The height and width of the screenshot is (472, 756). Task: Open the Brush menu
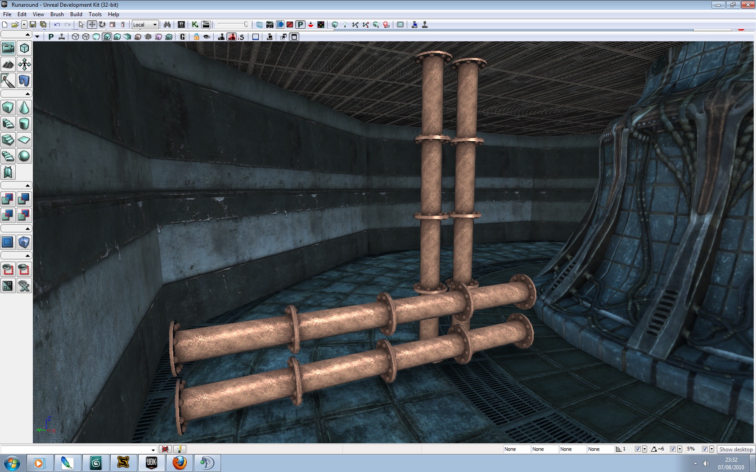click(x=57, y=14)
